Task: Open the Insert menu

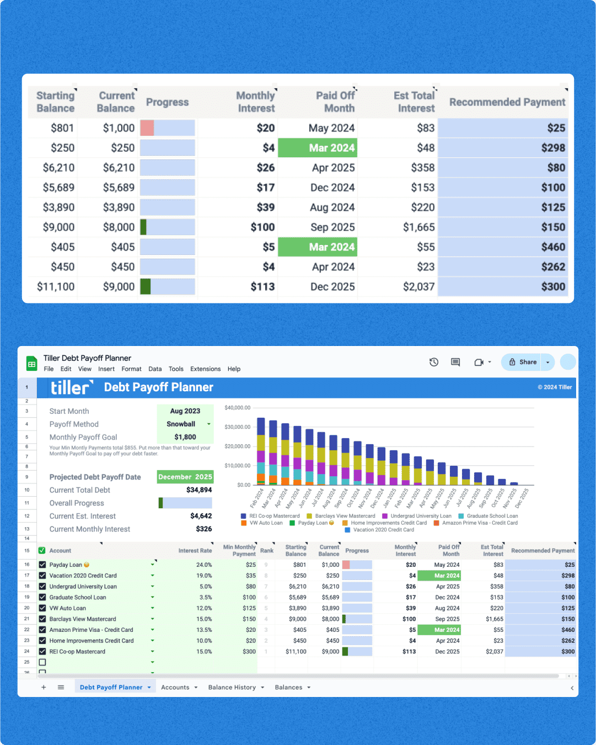Action: (x=106, y=369)
